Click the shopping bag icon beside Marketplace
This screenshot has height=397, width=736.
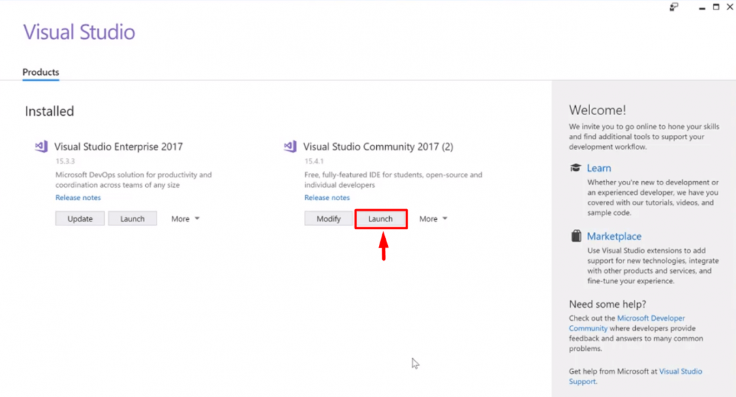point(576,236)
